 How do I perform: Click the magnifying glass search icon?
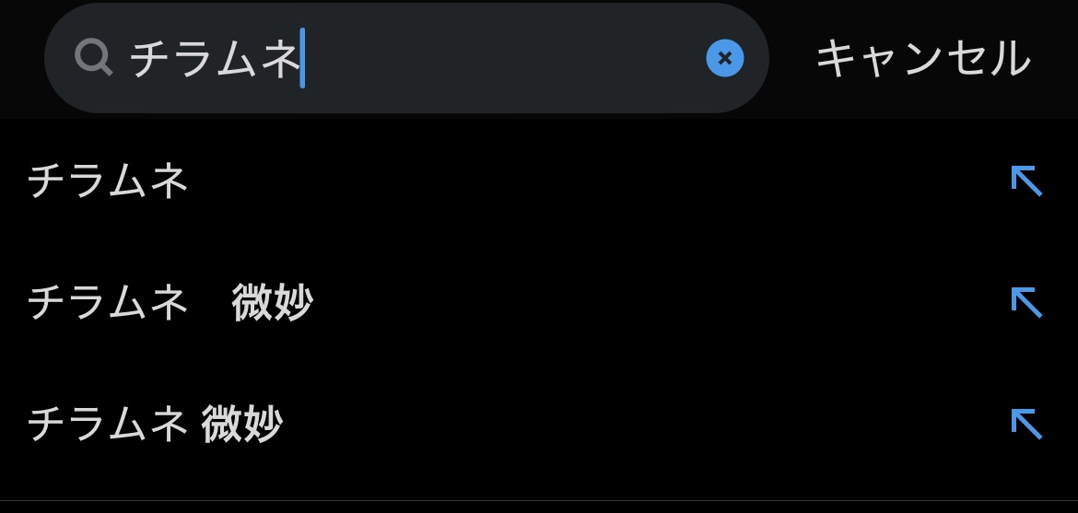[x=93, y=59]
